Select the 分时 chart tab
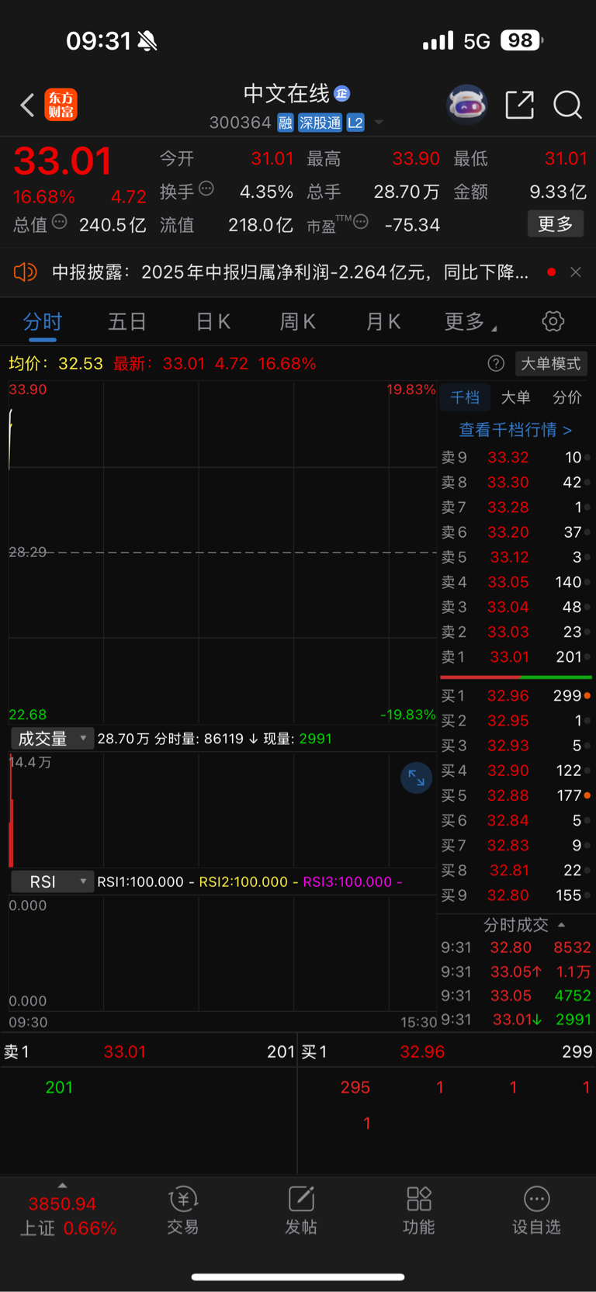Image resolution: width=596 pixels, height=1292 pixels. click(x=43, y=321)
